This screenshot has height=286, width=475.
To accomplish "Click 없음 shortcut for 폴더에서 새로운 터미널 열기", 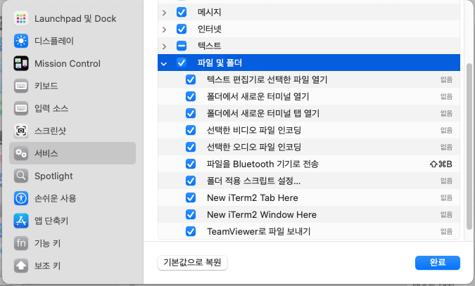I will [x=446, y=96].
